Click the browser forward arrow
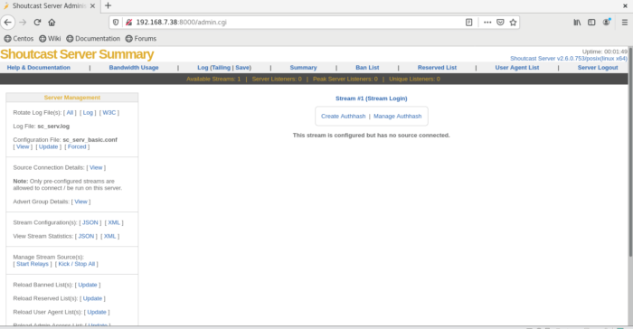This screenshot has width=633, height=329. coord(23,23)
